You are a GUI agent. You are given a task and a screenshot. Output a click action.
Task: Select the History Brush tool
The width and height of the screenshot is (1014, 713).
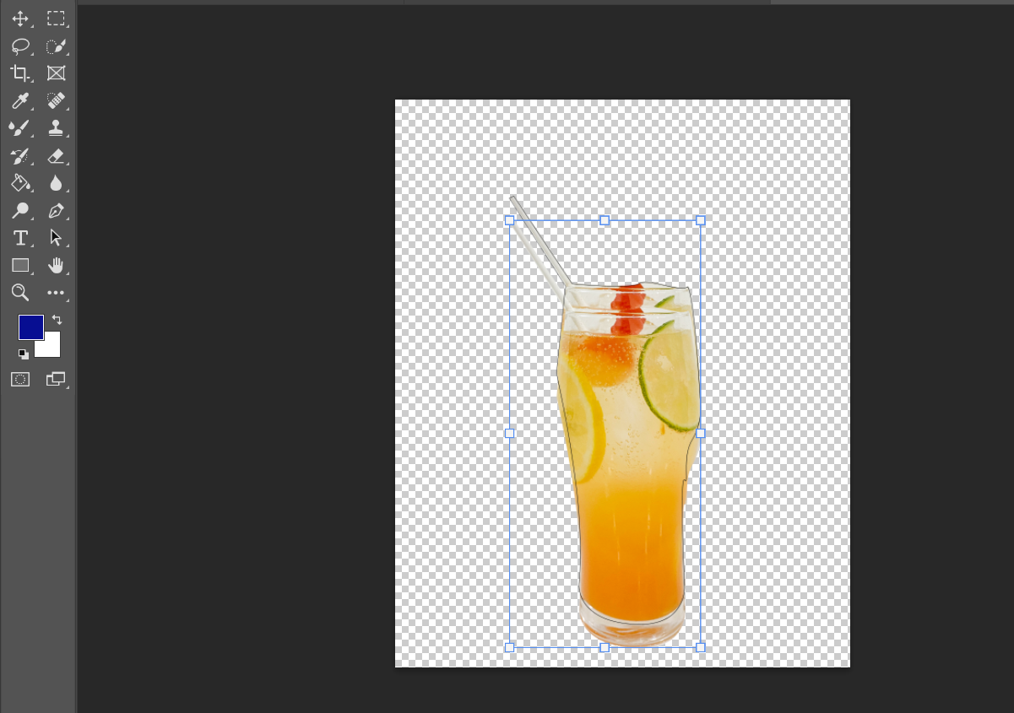pos(20,156)
